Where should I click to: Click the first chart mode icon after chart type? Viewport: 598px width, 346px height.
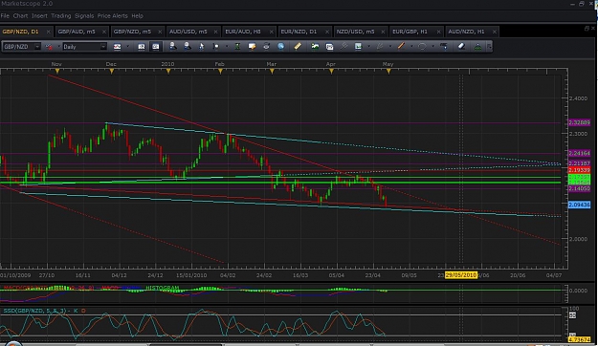141,47
